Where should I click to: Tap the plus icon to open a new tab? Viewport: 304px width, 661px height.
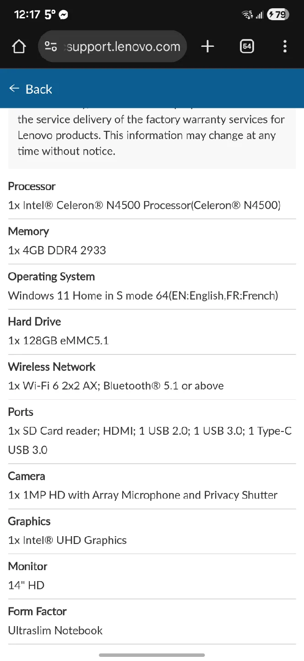click(x=207, y=46)
